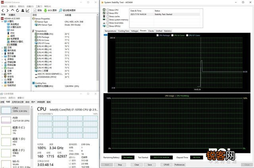Collapse the computer tree node
Screen dimensions: 254x168
(x=2, y=21)
